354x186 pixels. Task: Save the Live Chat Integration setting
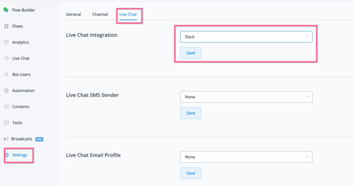tap(190, 53)
